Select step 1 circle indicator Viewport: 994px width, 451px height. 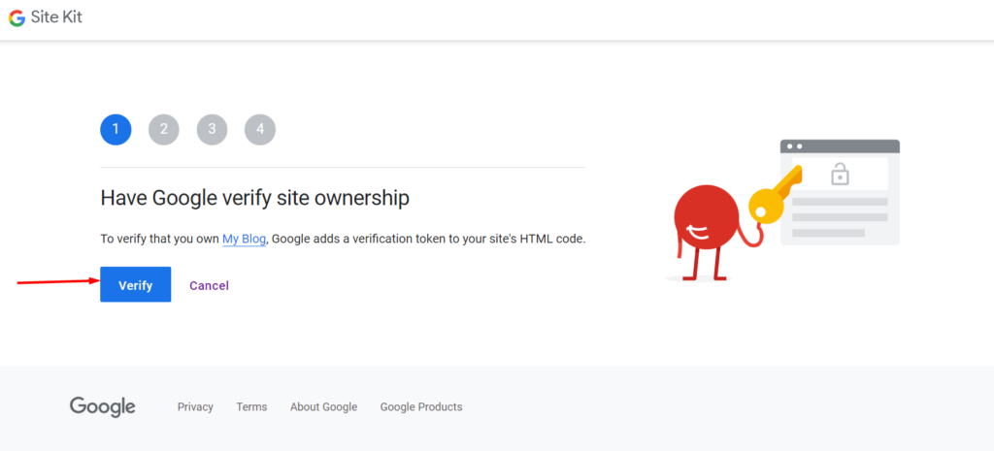point(116,130)
